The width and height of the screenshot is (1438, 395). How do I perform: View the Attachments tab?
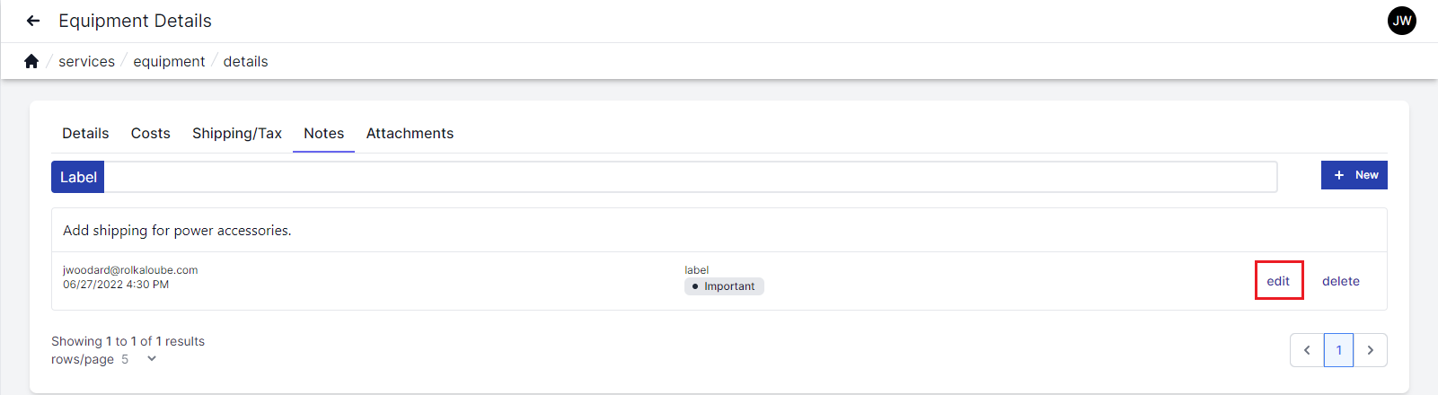pyautogui.click(x=410, y=133)
